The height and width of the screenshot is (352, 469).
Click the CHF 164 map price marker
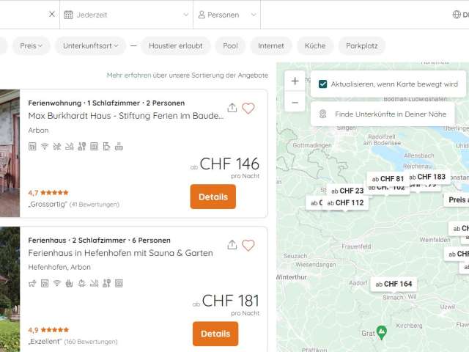pos(394,284)
